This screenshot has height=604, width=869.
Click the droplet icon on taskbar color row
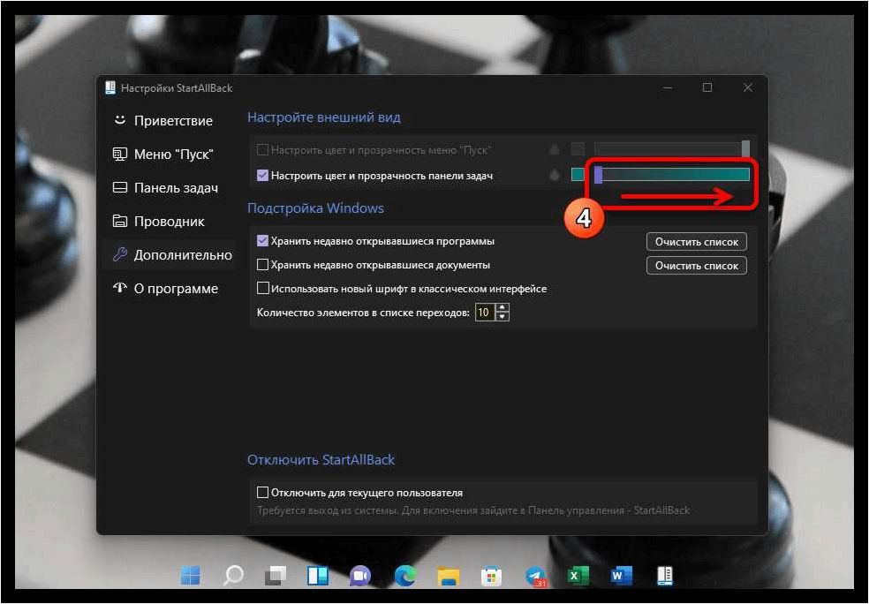point(555,175)
